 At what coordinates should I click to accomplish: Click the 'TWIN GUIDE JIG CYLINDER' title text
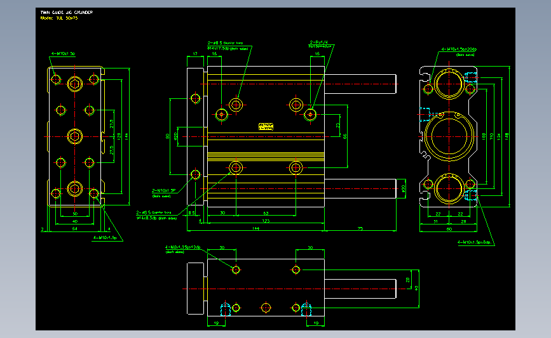[x=67, y=12]
